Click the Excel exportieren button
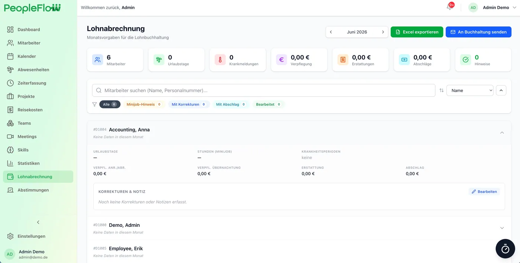Viewport: 520px width, 263px height. coord(417,32)
